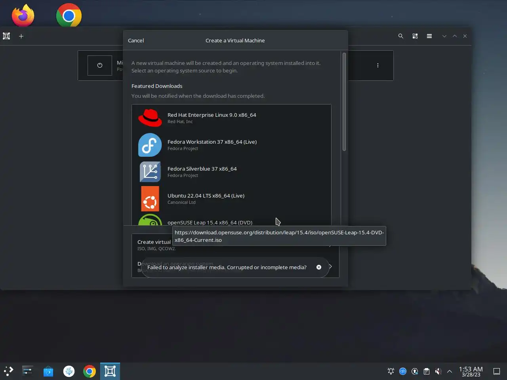Screen dimensions: 507x380
Task: Click the Fedora Workstation logo icon
Action: point(150,145)
